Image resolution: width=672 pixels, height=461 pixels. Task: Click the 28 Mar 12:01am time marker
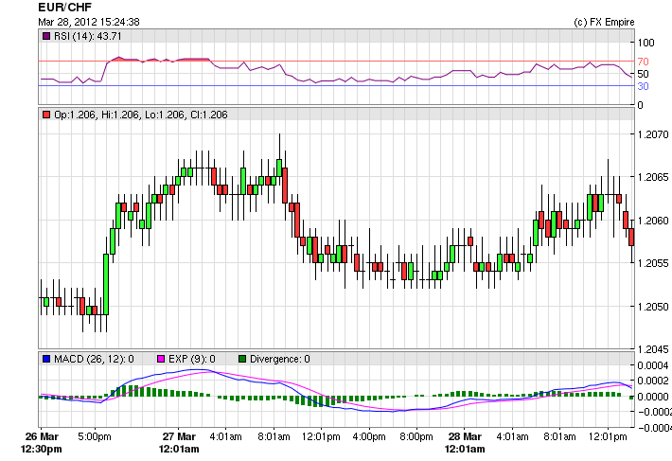click(466, 442)
